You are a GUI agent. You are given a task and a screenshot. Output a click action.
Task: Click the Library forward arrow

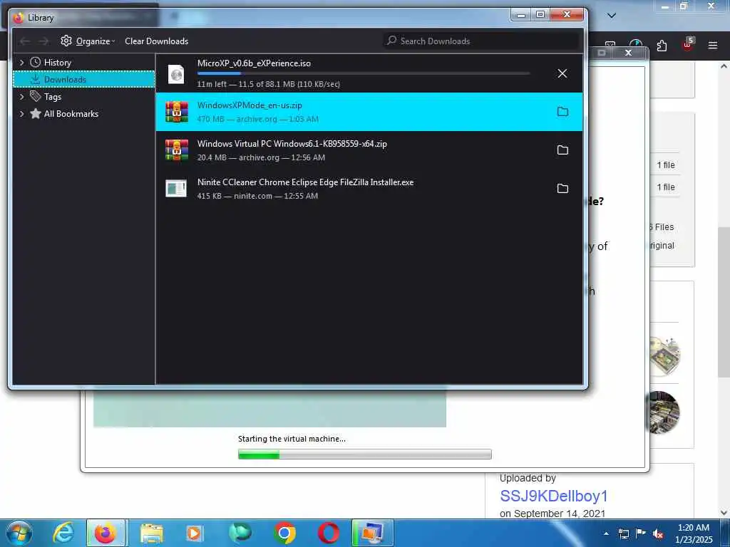tap(43, 41)
